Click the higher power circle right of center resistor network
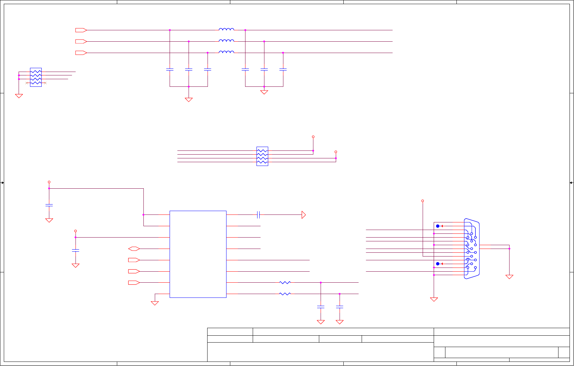 (x=313, y=137)
